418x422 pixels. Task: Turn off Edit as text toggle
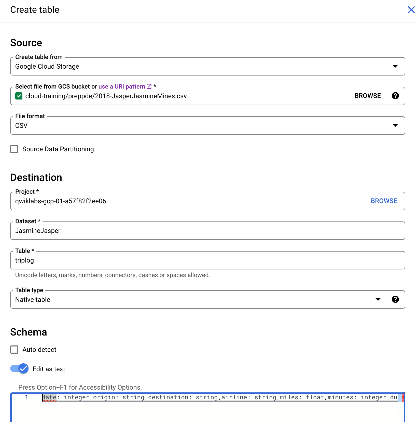click(x=19, y=369)
